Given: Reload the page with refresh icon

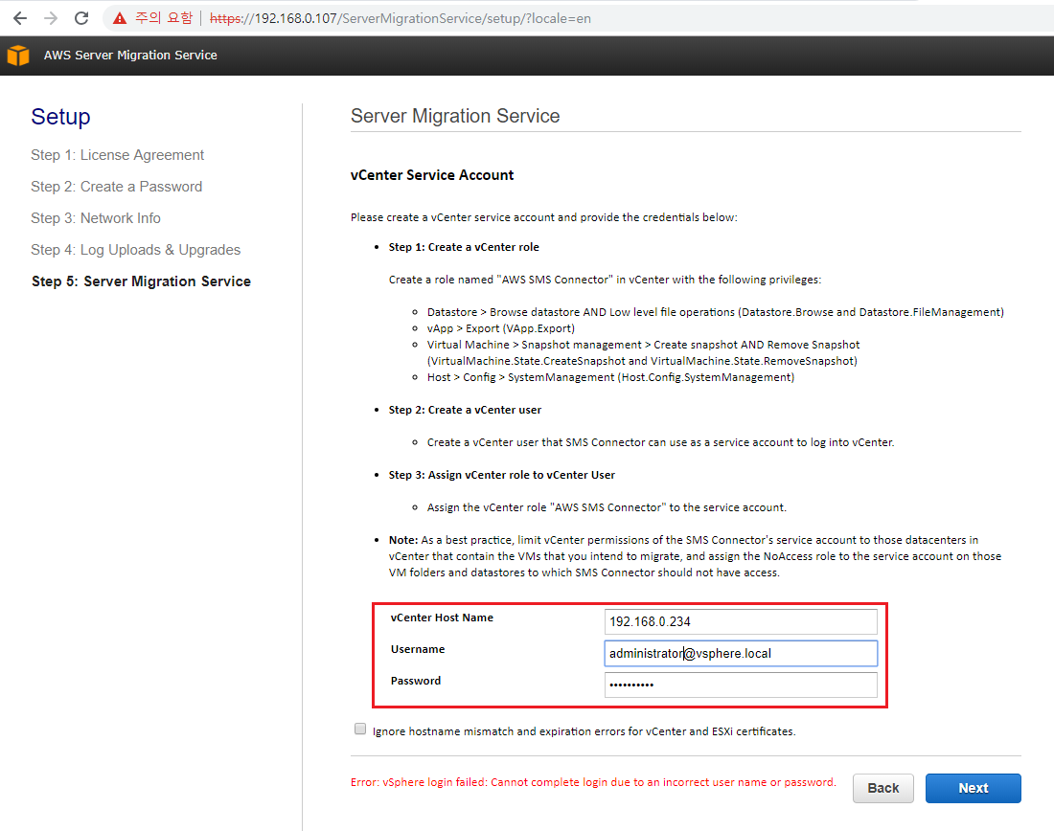Looking at the screenshot, I should pyautogui.click(x=81, y=18).
